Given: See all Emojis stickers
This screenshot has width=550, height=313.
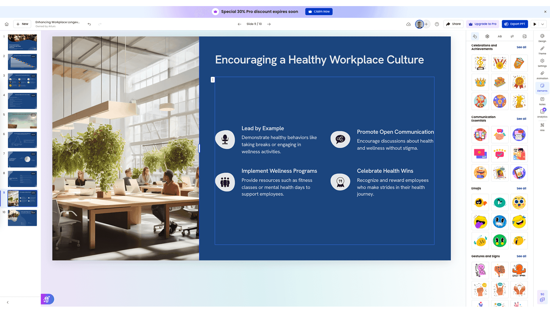Looking at the screenshot, I should (x=521, y=188).
